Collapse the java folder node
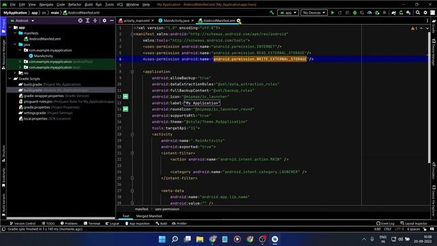This screenshot has width=437, height=246. [x=15, y=44]
